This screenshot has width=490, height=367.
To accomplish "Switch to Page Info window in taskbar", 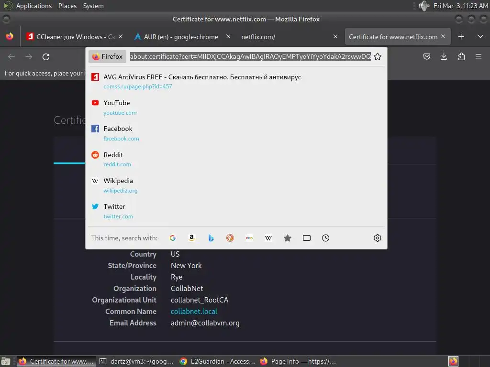I will 298,361.
